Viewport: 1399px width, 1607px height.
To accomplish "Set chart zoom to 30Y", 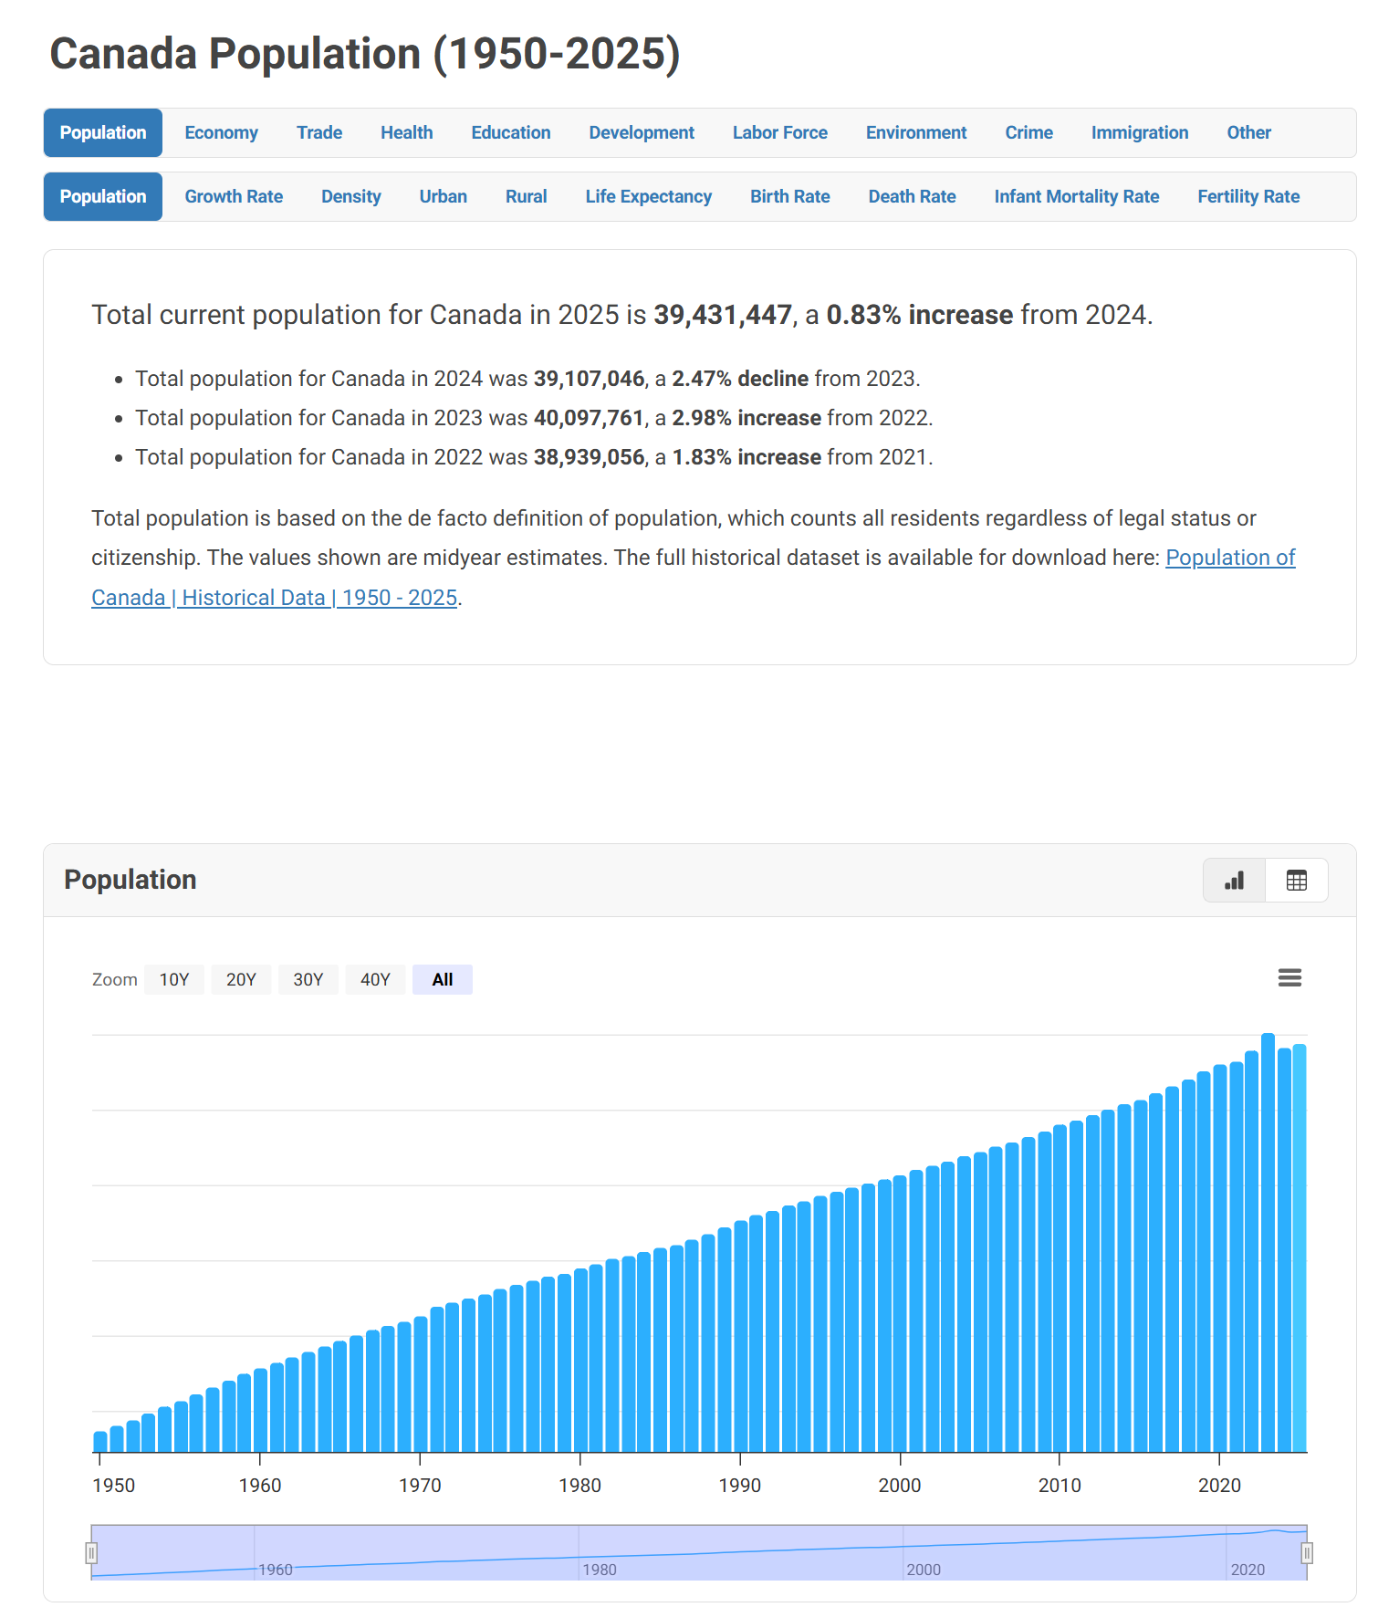I will coord(308,979).
